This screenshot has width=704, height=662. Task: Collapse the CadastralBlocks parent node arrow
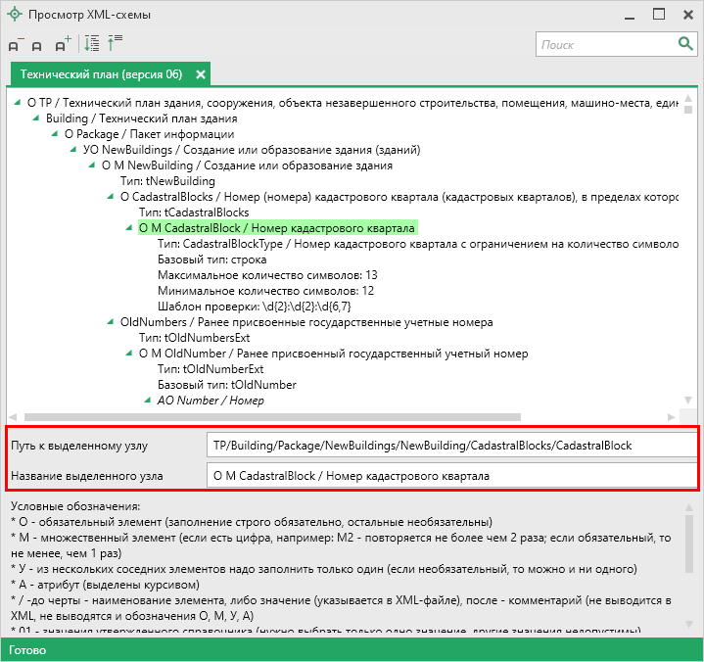pyautogui.click(x=112, y=197)
